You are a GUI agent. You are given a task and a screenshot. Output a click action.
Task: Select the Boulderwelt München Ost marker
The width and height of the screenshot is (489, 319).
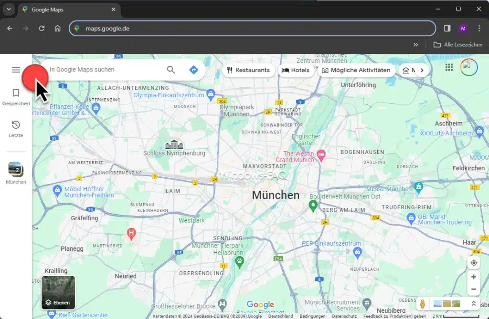coord(313,206)
